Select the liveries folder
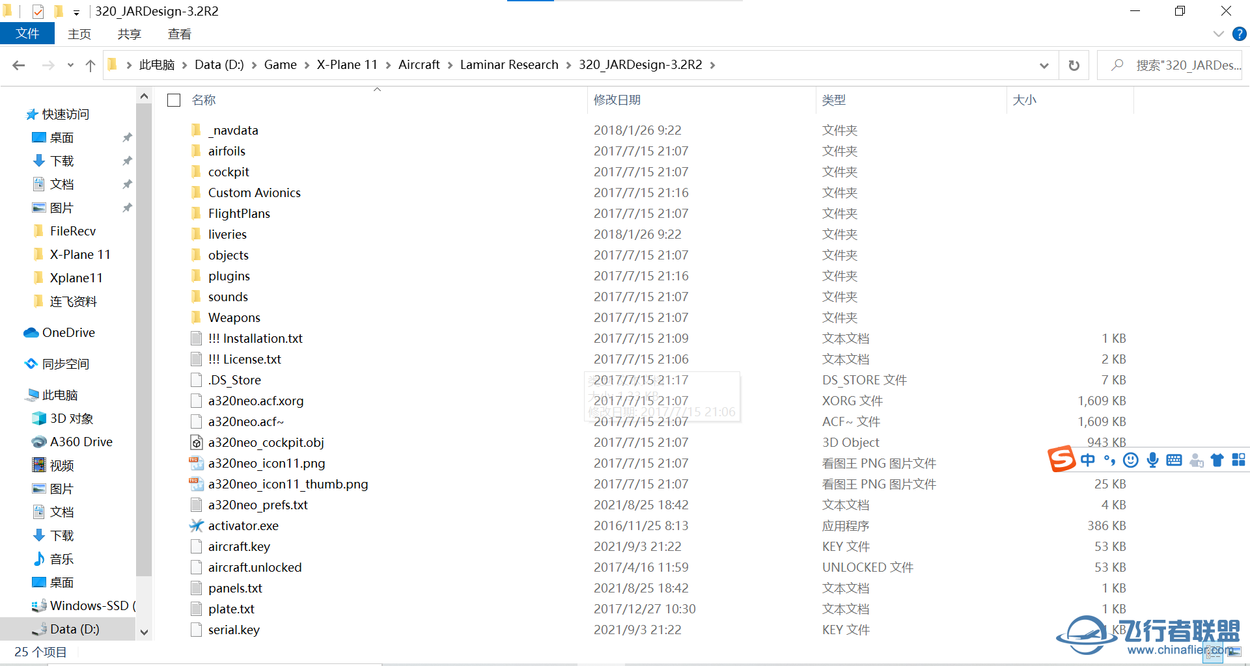The image size is (1250, 666). coord(227,234)
